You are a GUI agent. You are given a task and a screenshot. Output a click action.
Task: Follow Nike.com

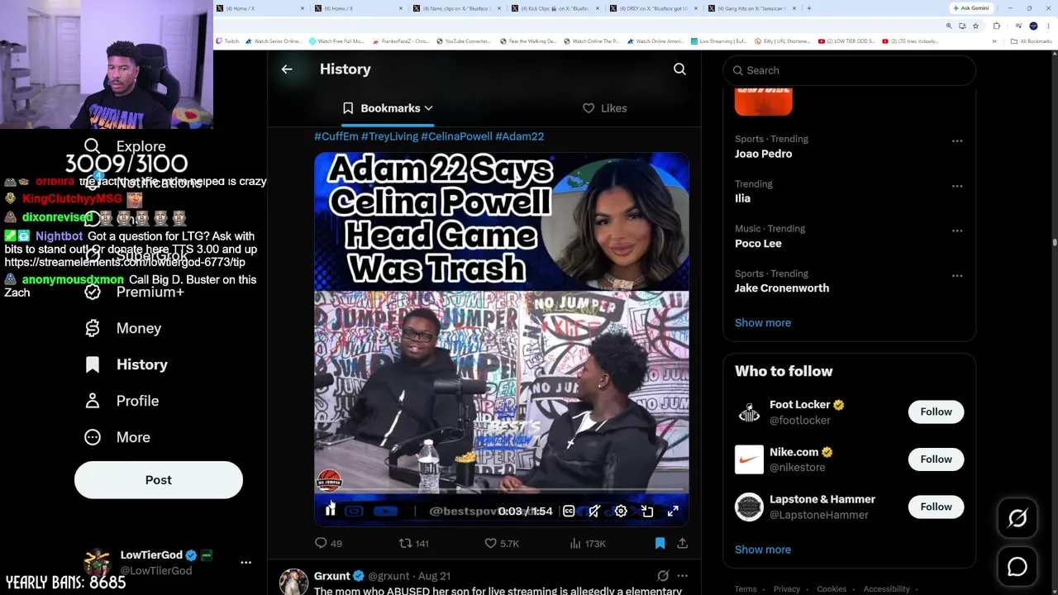click(936, 459)
